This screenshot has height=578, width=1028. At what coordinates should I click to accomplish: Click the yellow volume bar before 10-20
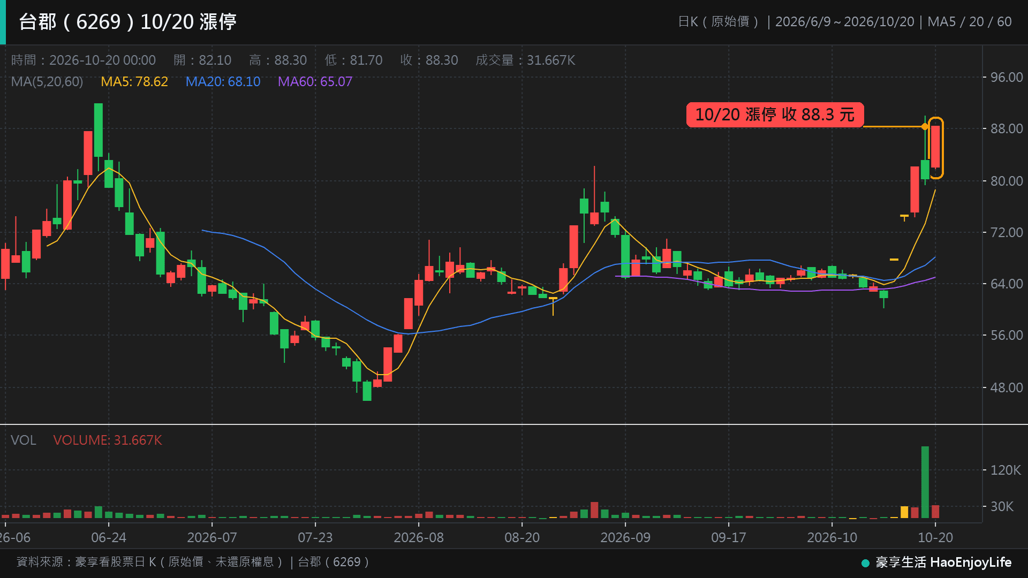tap(904, 512)
